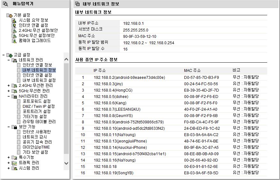Click menu tree scrollbar up arrow
Screen dimensions: 280x180
tap(66, 59)
